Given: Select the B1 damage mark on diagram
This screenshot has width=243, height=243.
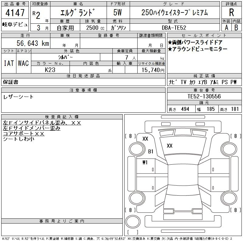Looking at the screenshot, I should 151,151.
